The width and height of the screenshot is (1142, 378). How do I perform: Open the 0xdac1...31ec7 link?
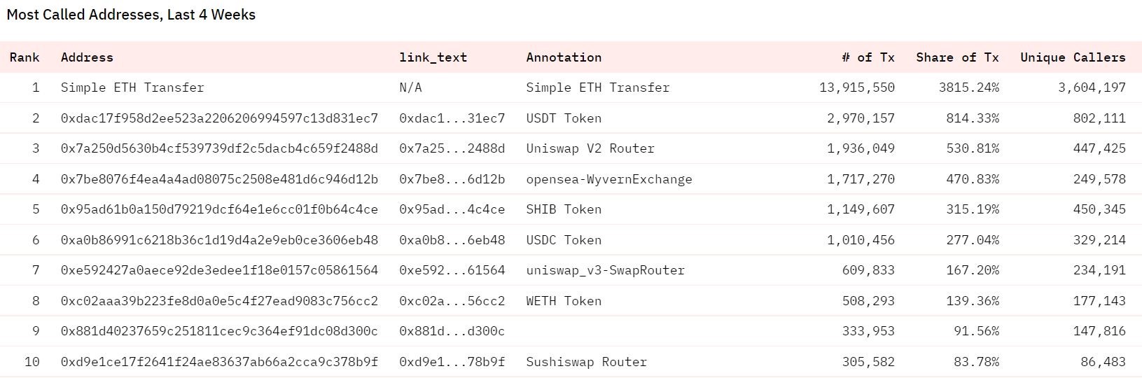452,118
